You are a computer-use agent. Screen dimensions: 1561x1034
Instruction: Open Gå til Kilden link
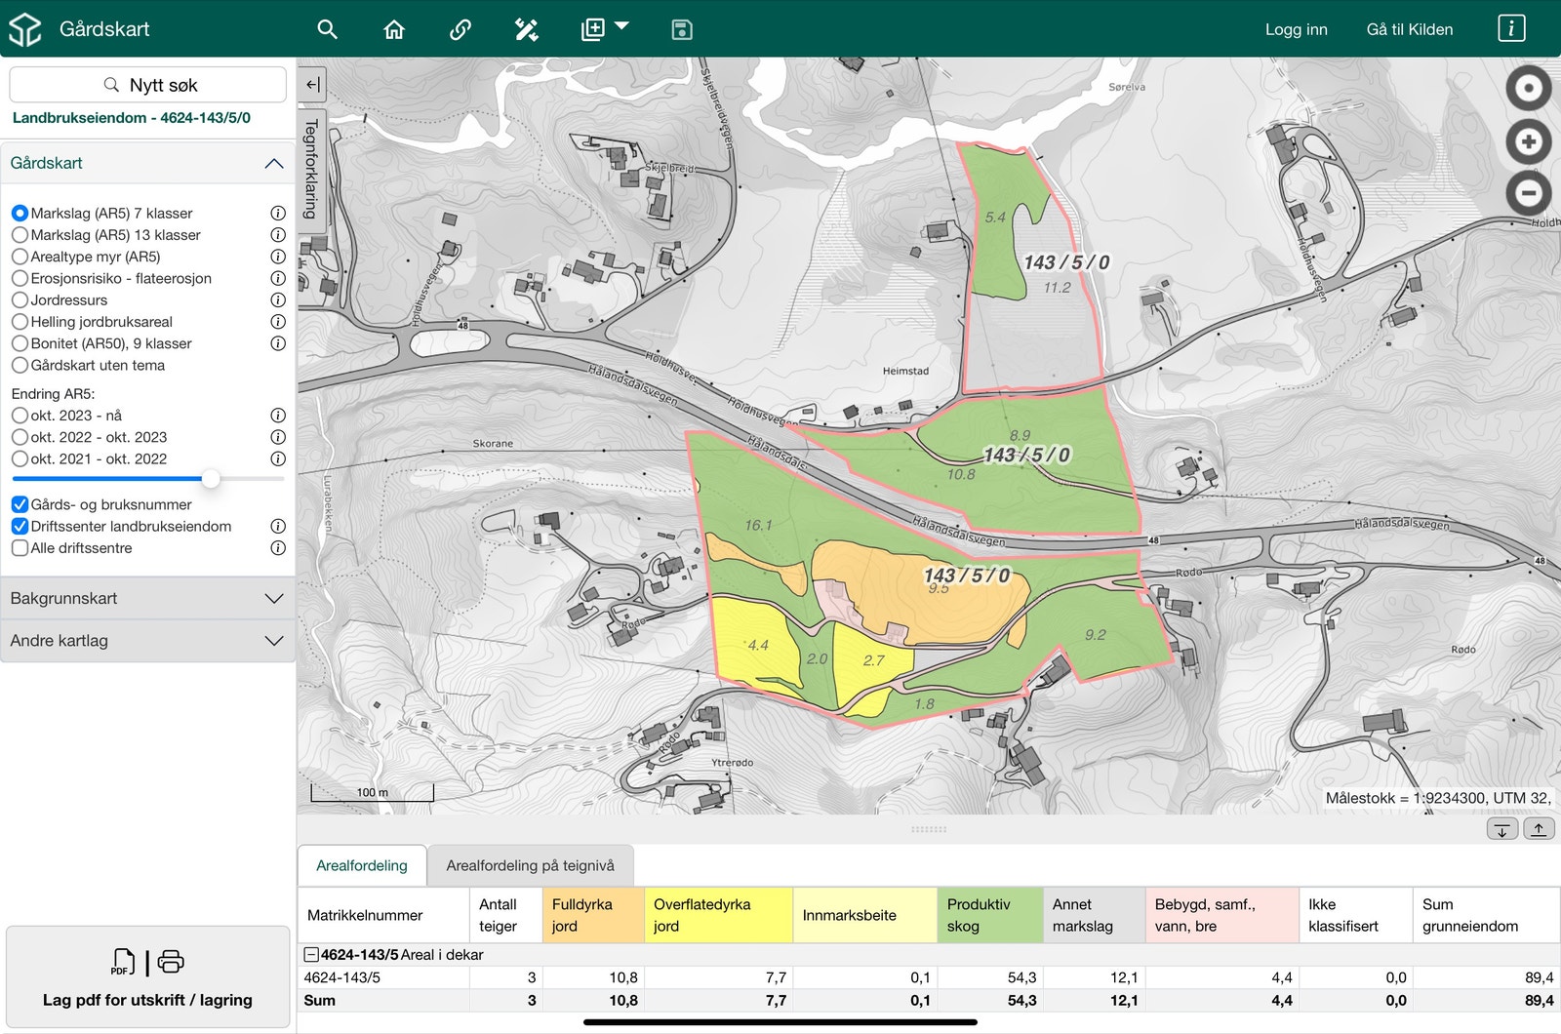(x=1410, y=29)
